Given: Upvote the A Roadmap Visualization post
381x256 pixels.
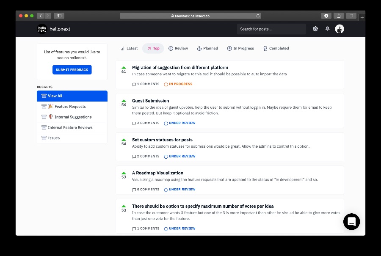Looking at the screenshot, I should coord(124,173).
